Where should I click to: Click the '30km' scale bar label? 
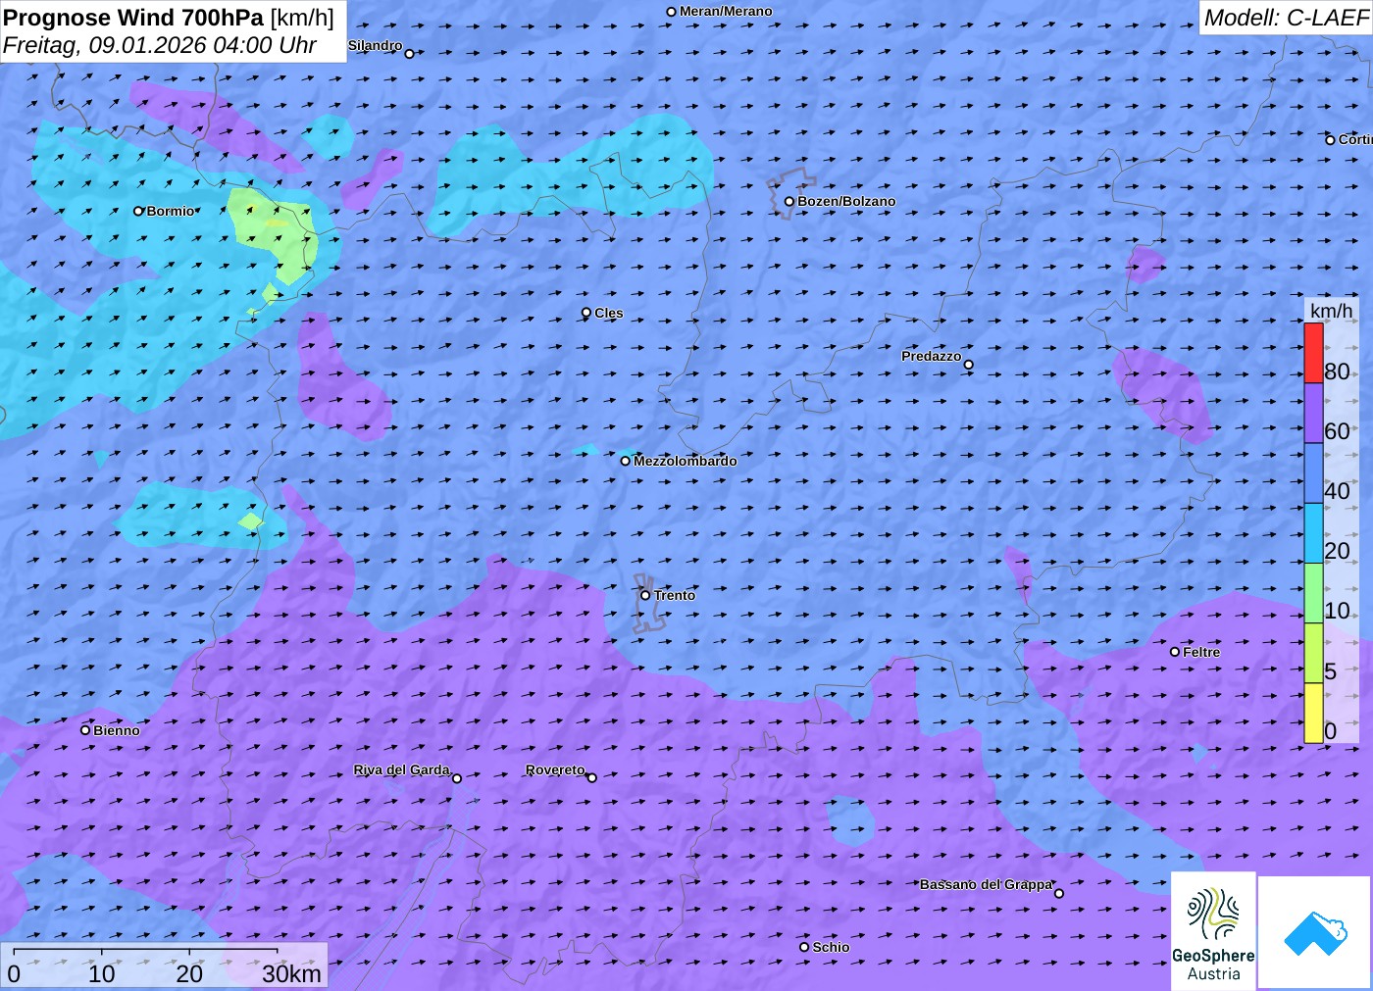[x=291, y=973]
